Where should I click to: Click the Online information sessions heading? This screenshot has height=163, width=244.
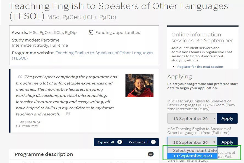click(202, 37)
